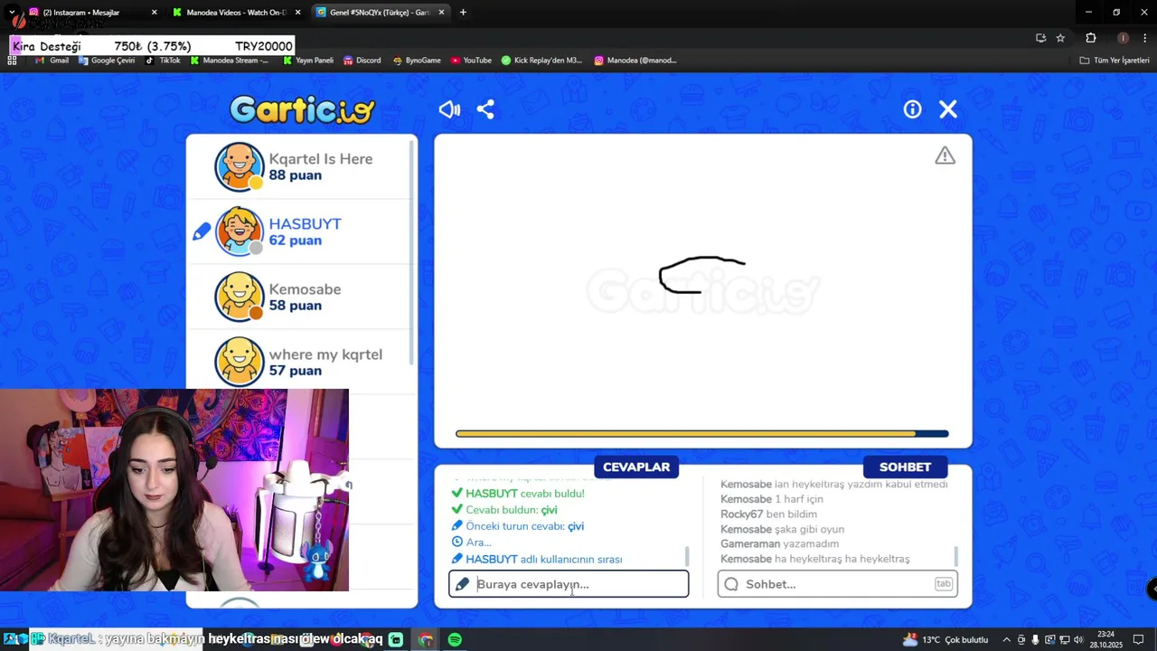
Task: Open the volume control in system tray
Action: (x=1078, y=639)
